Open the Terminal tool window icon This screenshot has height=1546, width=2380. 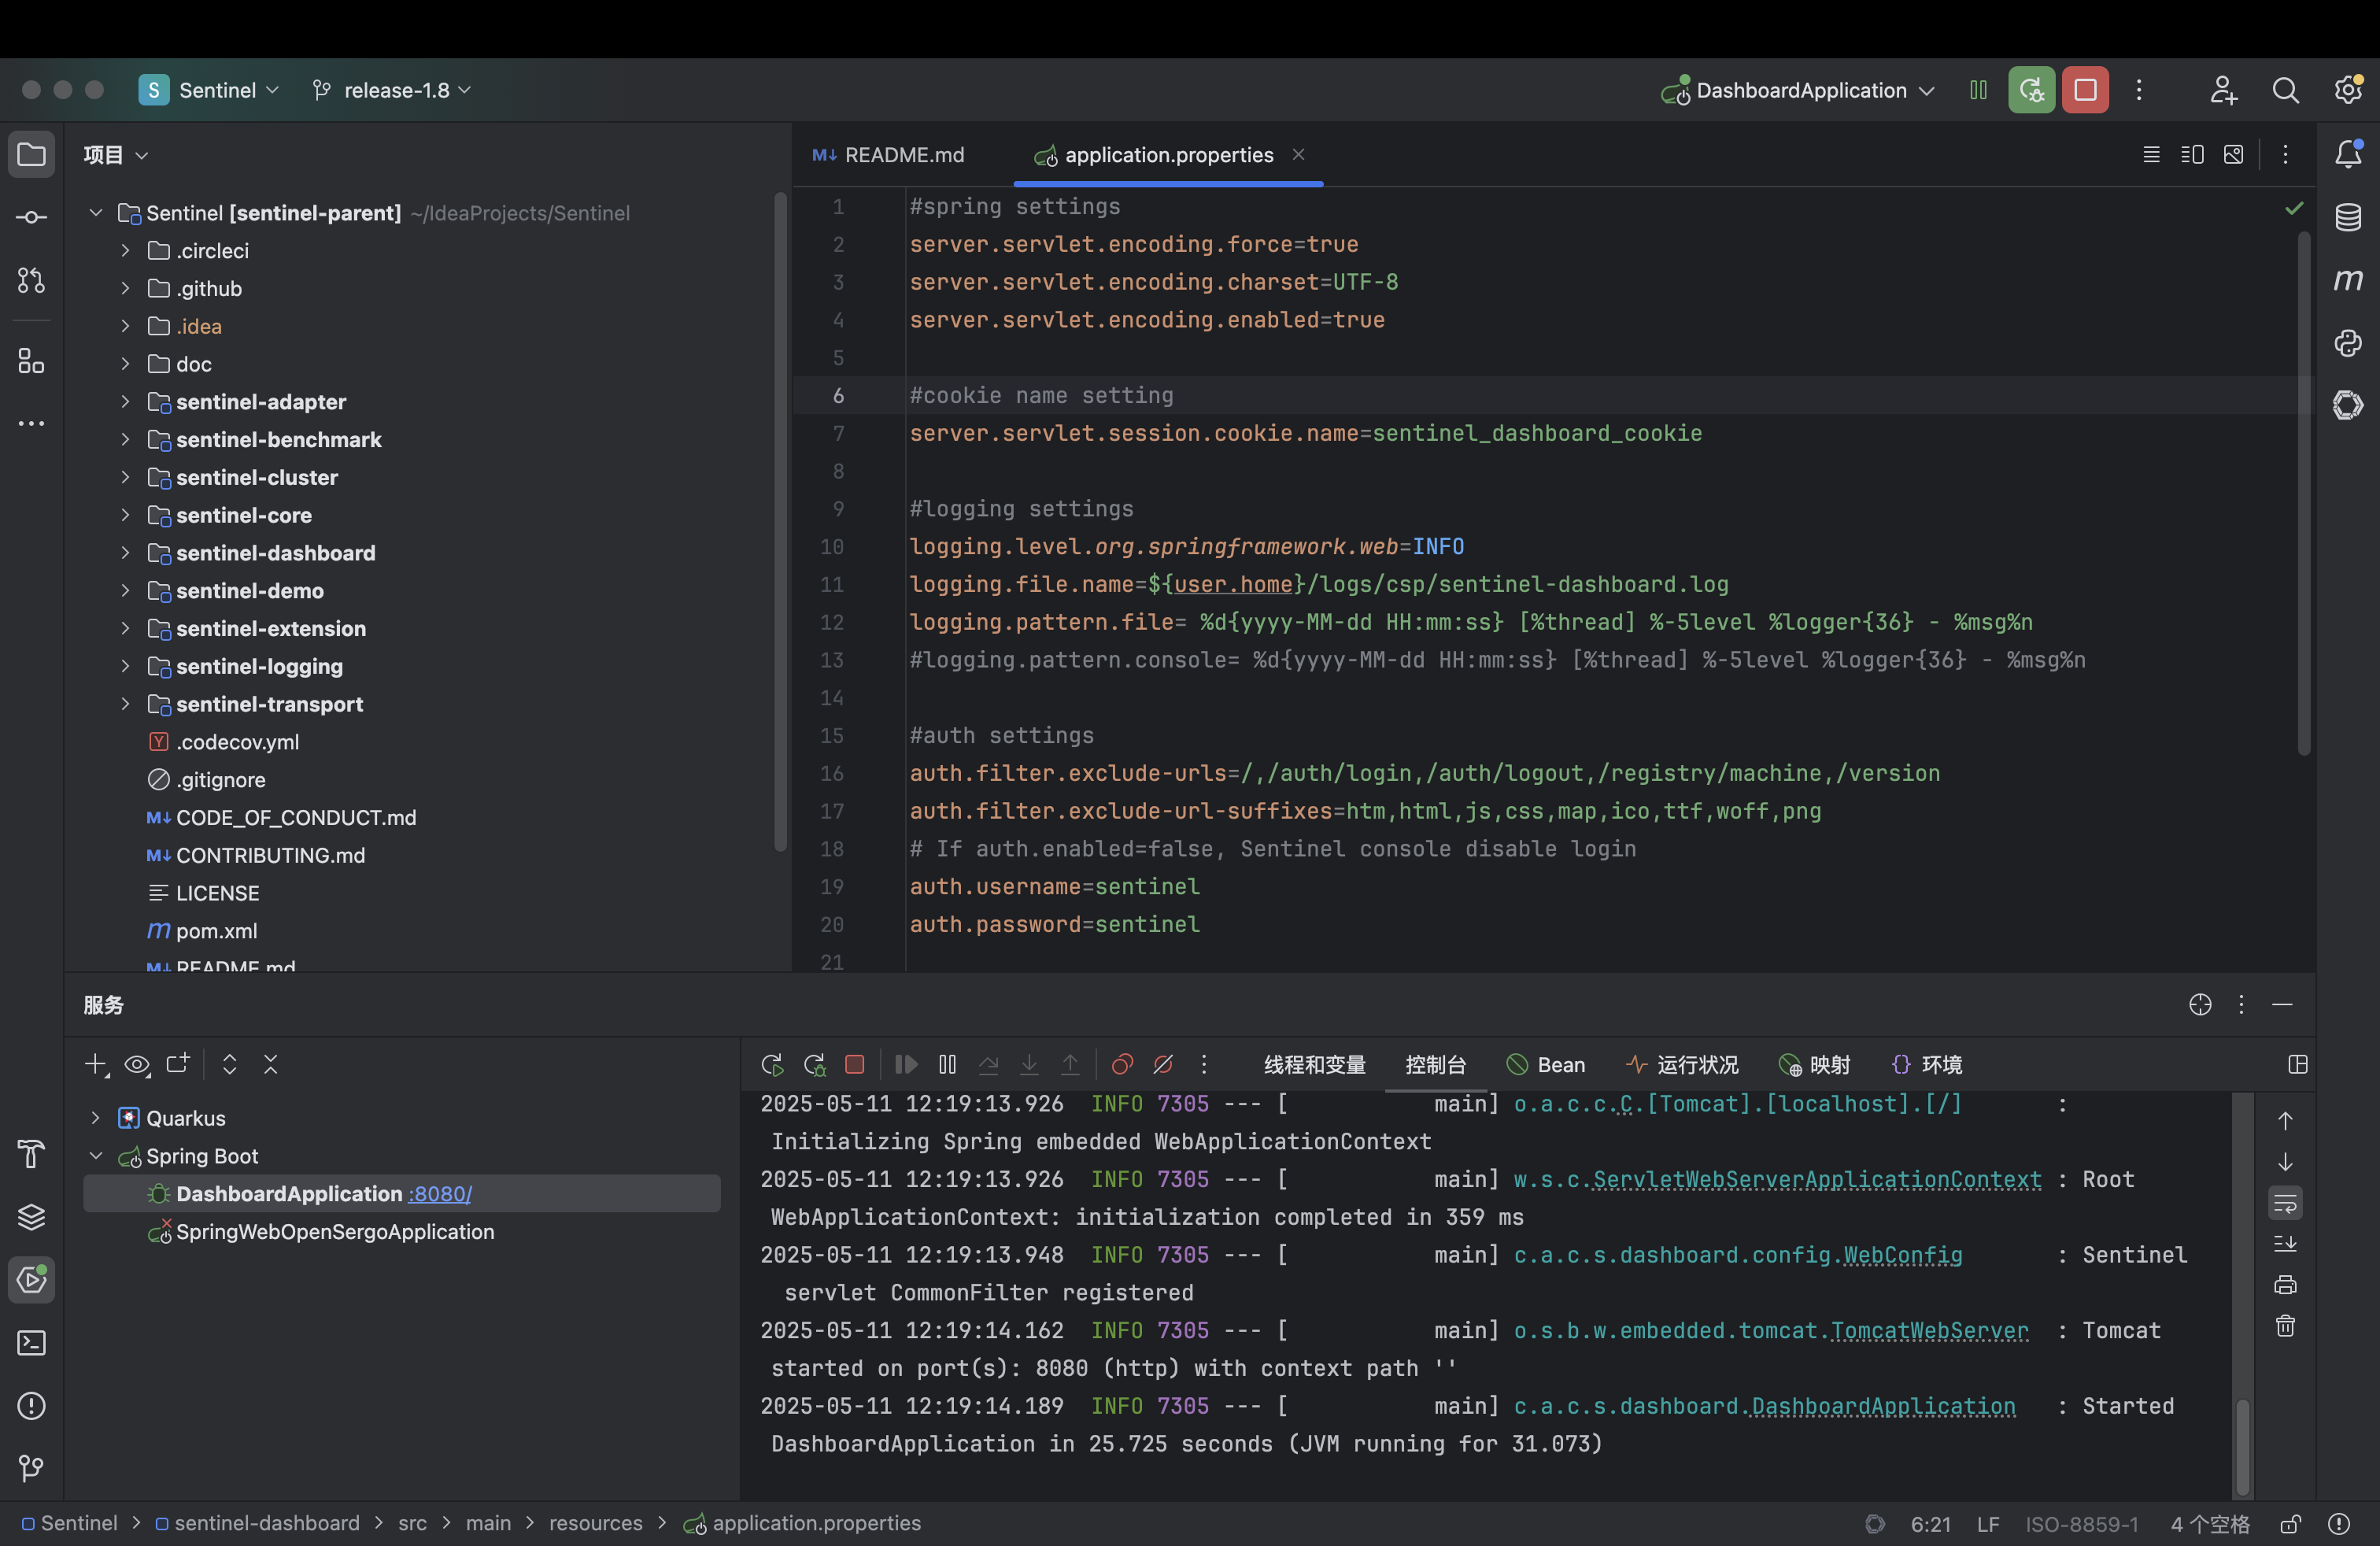31,1343
